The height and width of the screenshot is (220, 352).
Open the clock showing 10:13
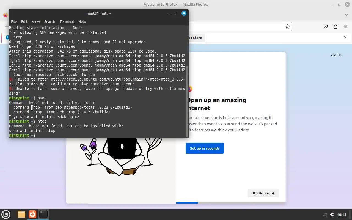point(342,215)
